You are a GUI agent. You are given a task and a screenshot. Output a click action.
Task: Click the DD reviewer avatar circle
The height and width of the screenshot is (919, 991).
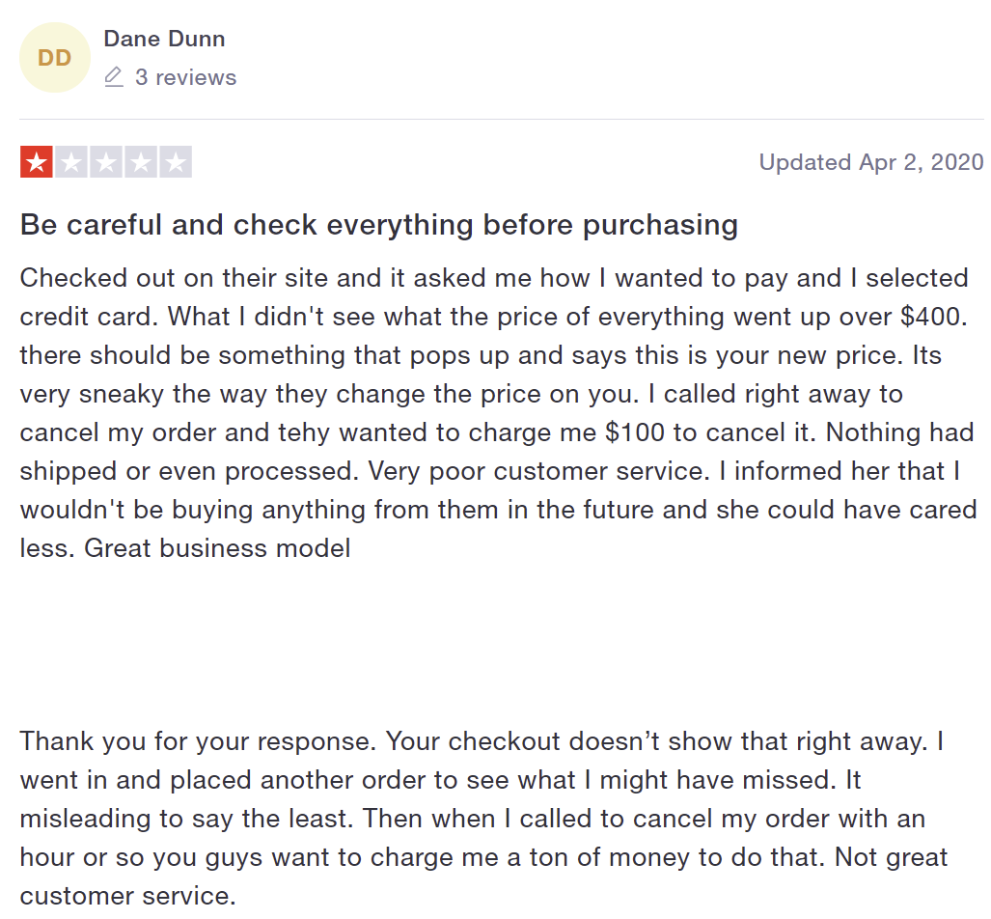point(54,58)
